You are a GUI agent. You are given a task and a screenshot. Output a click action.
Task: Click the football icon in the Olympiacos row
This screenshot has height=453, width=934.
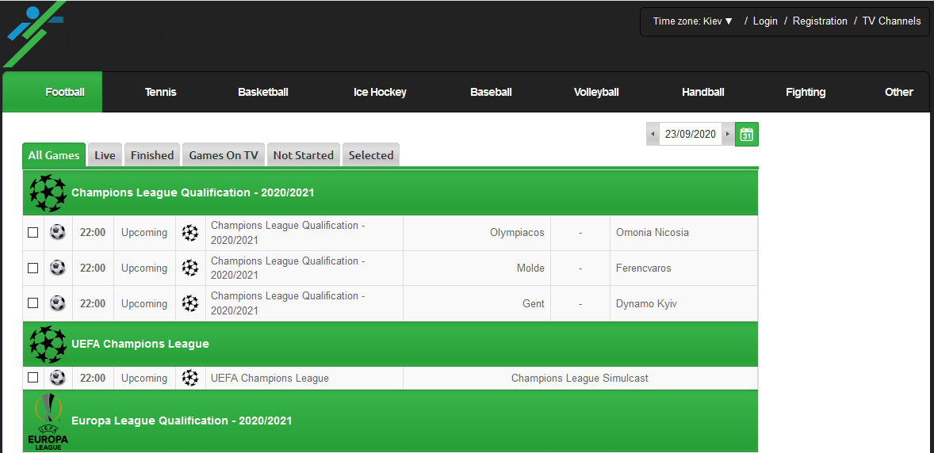point(58,232)
